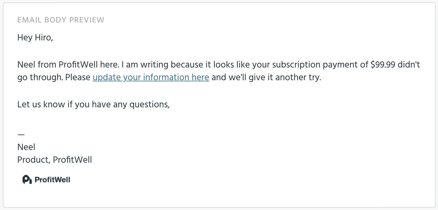
Task: Click the ProfitWell wordmark beside the logo
Action: pyautogui.click(x=52, y=180)
